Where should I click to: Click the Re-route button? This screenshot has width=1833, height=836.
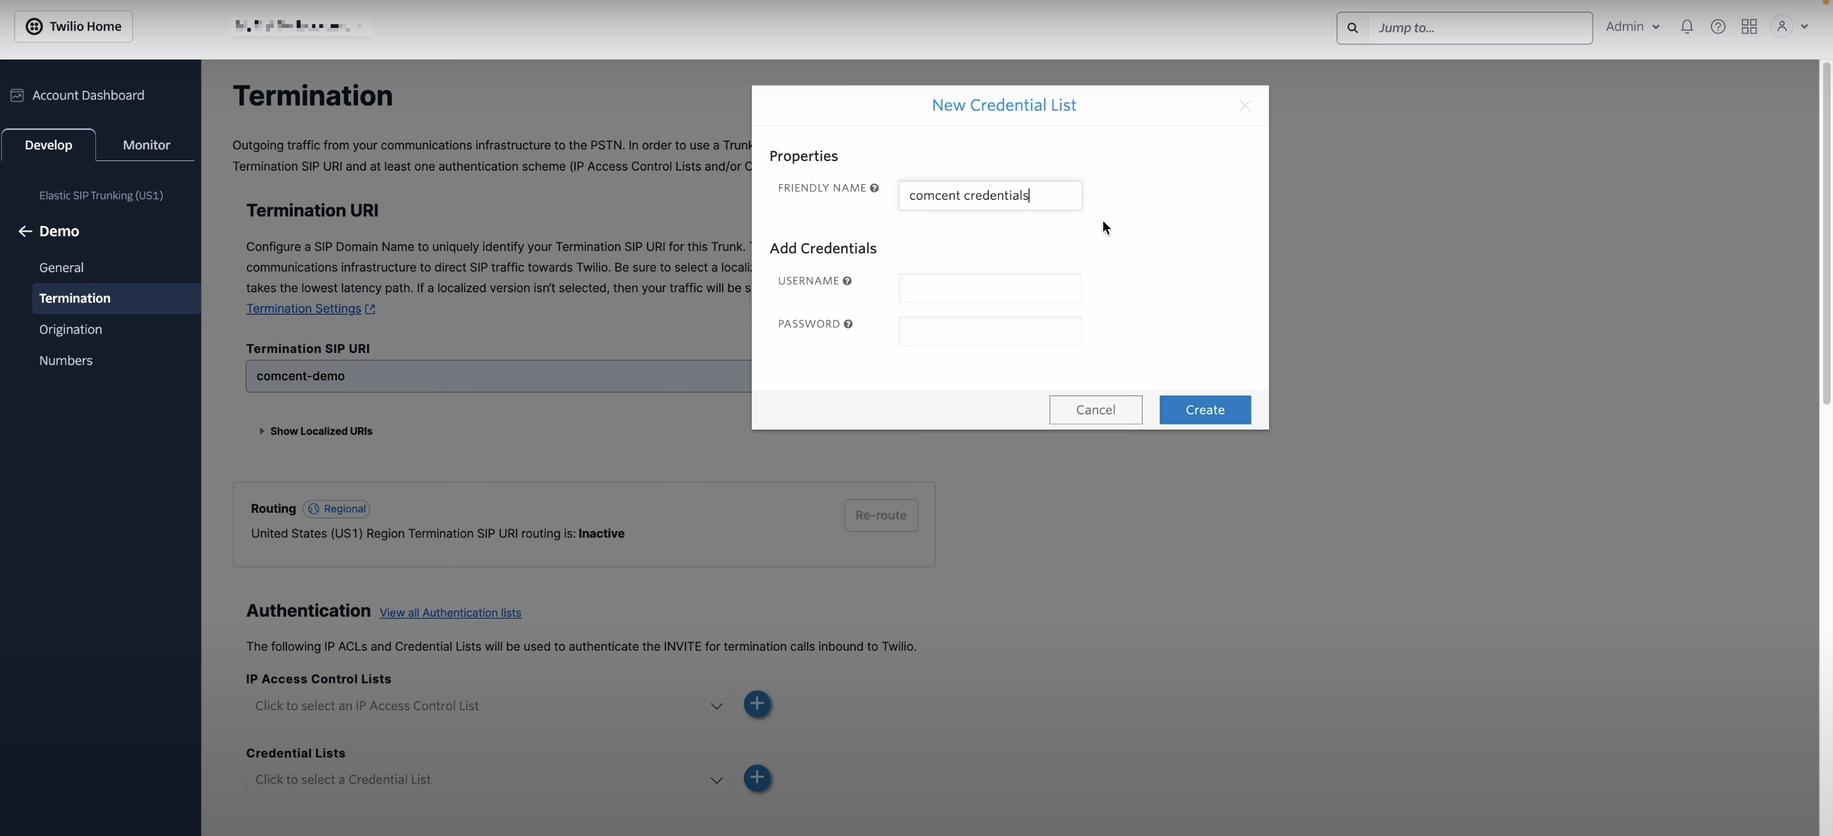click(880, 515)
